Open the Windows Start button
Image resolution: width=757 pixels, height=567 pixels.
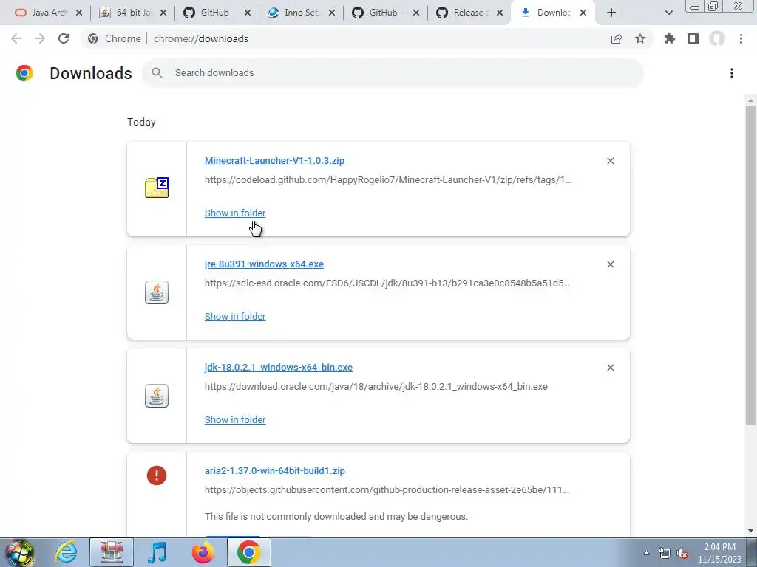pyautogui.click(x=20, y=552)
